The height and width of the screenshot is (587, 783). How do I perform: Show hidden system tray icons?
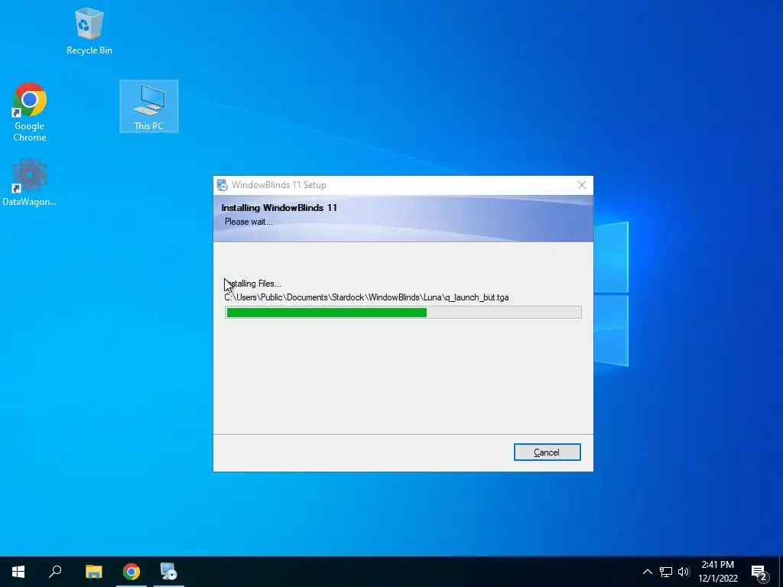(647, 572)
